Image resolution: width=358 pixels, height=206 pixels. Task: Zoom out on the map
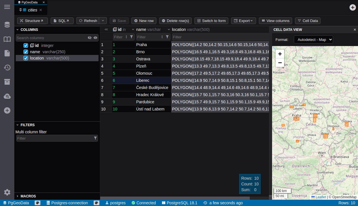click(x=280, y=63)
